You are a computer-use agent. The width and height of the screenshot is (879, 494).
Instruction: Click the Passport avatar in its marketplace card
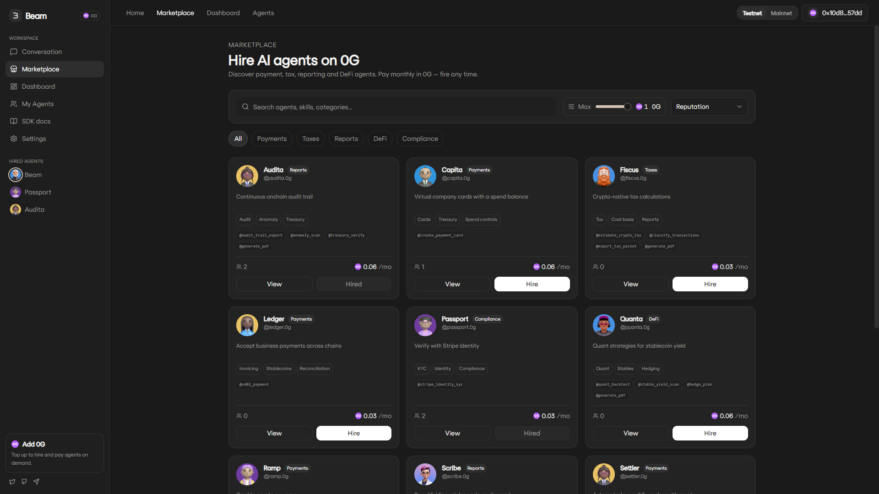click(425, 325)
